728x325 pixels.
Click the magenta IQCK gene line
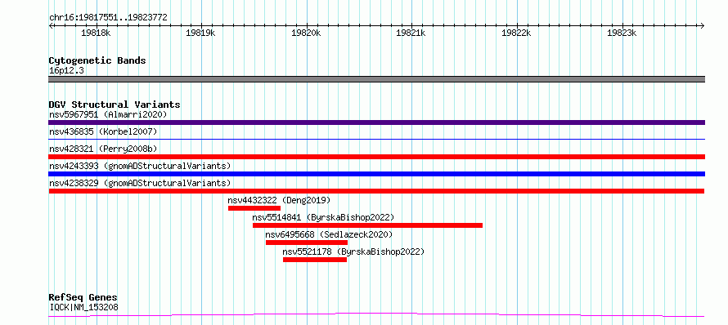(x=376, y=315)
